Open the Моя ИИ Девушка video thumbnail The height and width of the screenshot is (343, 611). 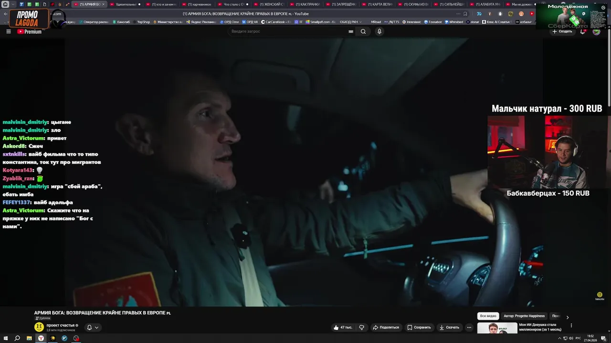click(x=497, y=328)
